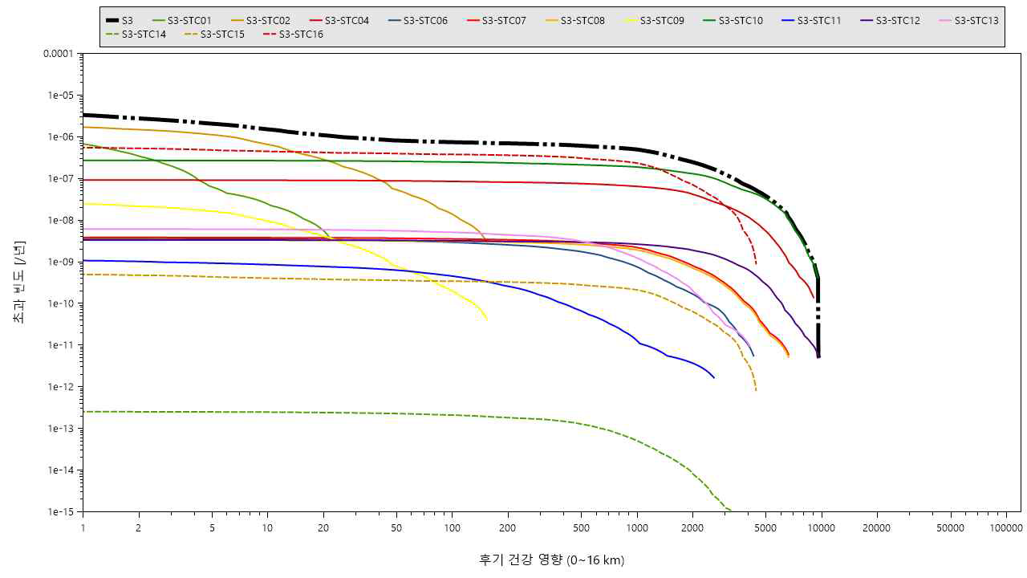Click the x-axis tick label 100000
The image size is (1027, 578).
pyautogui.click(x=1006, y=528)
